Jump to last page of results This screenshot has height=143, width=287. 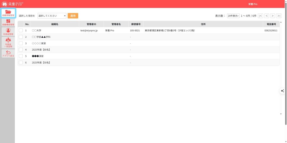point(279,16)
